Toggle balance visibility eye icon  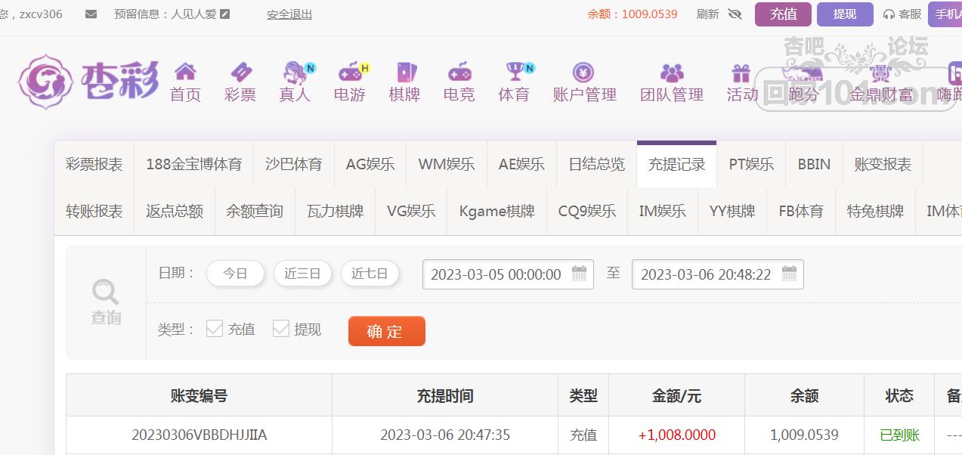tap(735, 14)
